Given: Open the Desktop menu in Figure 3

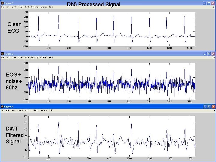Looking at the screenshot, I should tap(35, 110).
